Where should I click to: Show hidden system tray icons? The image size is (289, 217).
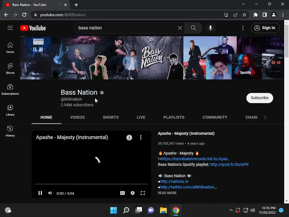pyautogui.click(x=231, y=210)
